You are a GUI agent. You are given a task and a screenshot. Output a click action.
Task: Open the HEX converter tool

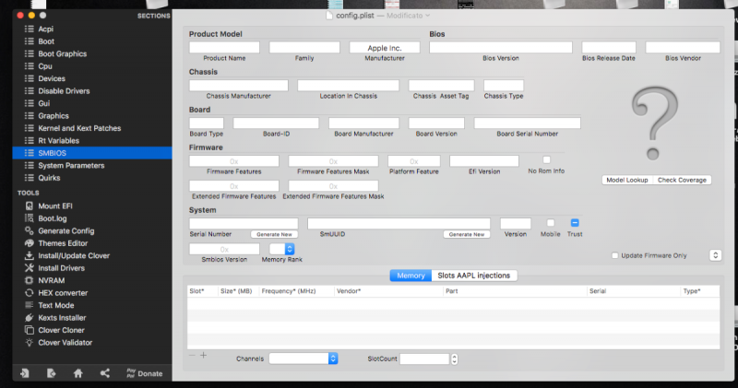point(63,292)
